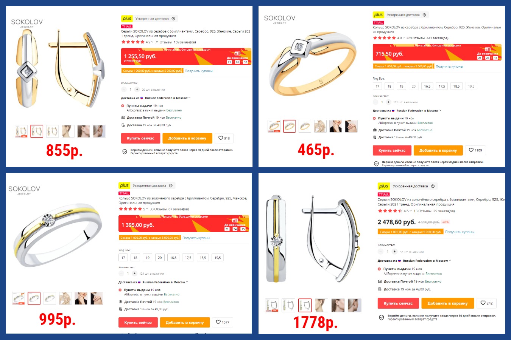This screenshot has height=340, width=511.
Task: Click the wishlist heart showing 242
Action: coord(486,303)
